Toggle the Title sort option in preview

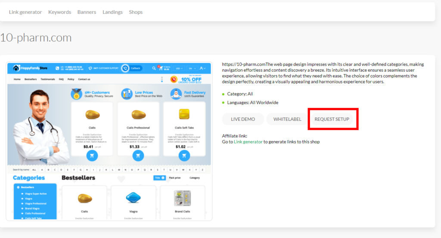(159, 178)
